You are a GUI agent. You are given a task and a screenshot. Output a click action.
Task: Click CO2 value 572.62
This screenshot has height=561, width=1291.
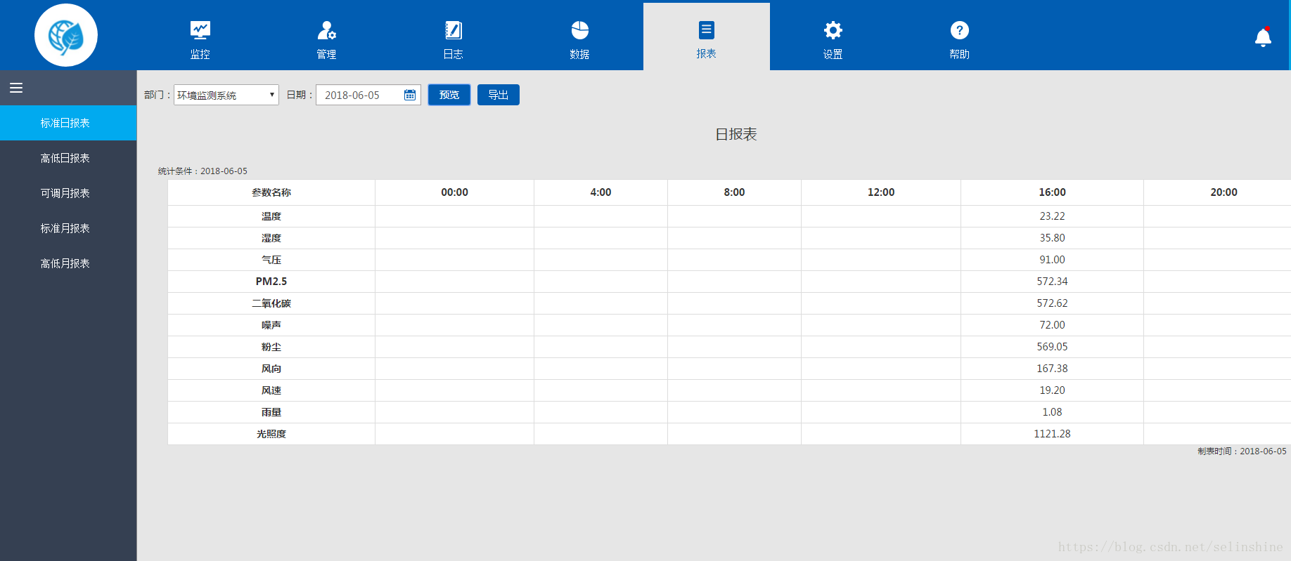pos(1052,303)
